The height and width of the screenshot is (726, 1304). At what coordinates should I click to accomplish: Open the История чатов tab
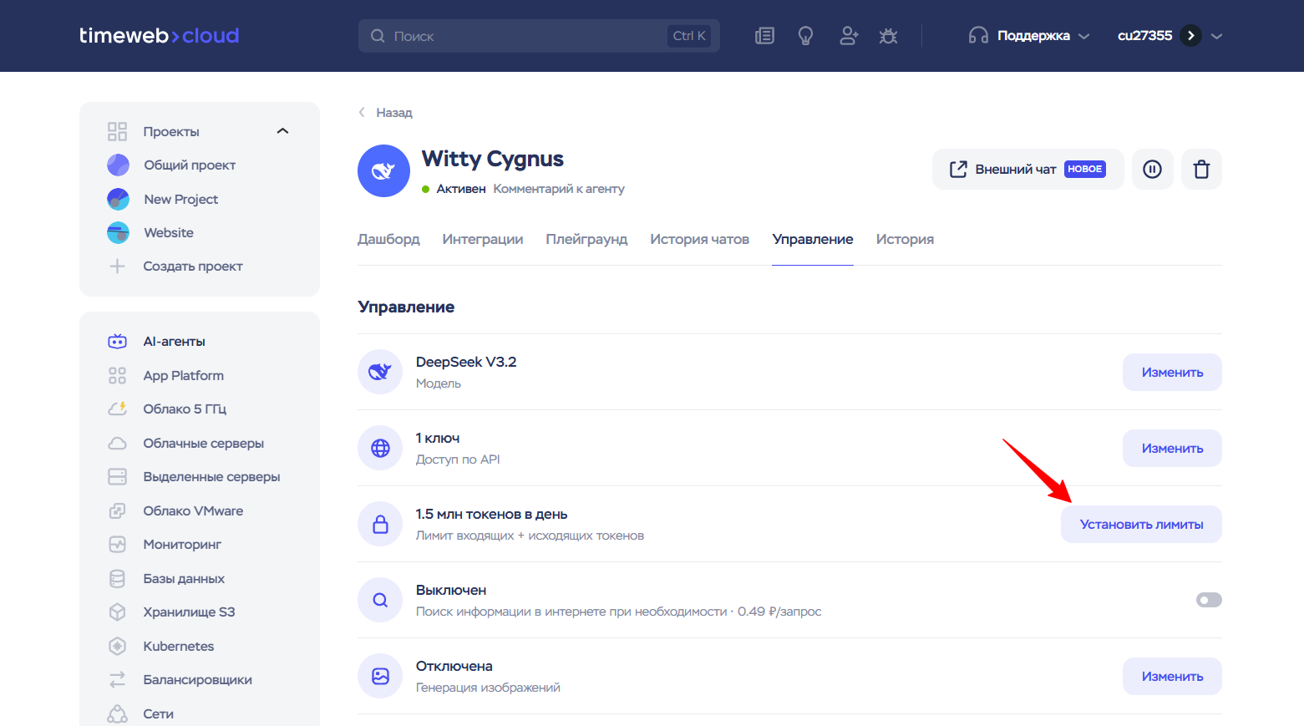700,239
